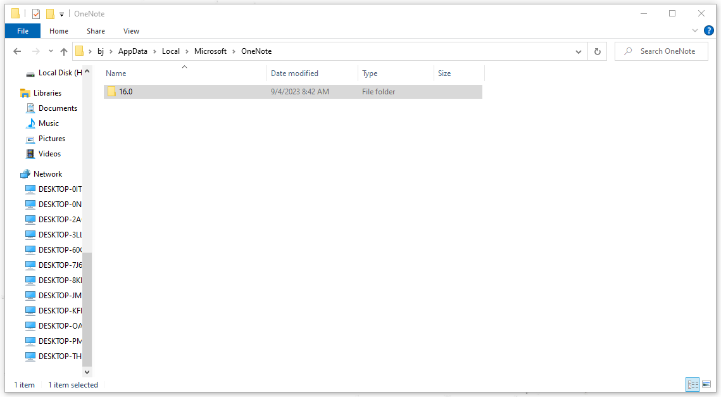Click the Back navigation arrow

[x=17, y=51]
